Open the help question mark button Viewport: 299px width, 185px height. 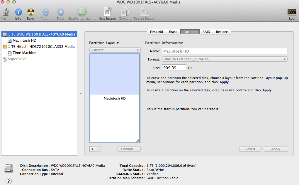click(9, 181)
